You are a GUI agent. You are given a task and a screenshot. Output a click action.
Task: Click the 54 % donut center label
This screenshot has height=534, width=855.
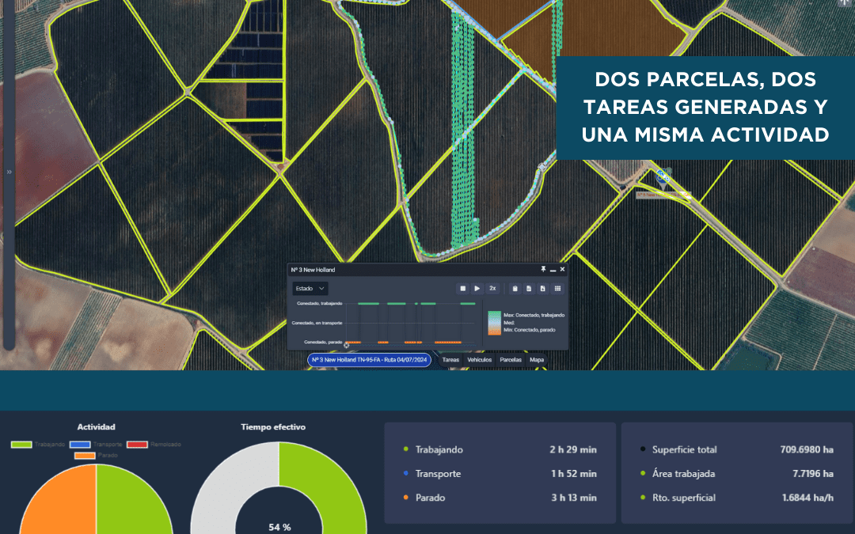coord(279,527)
